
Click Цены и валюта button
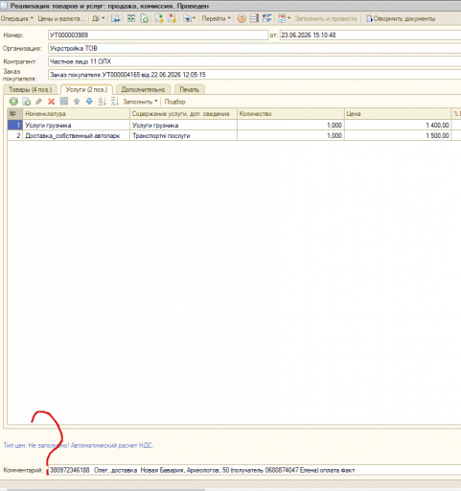tap(61, 18)
